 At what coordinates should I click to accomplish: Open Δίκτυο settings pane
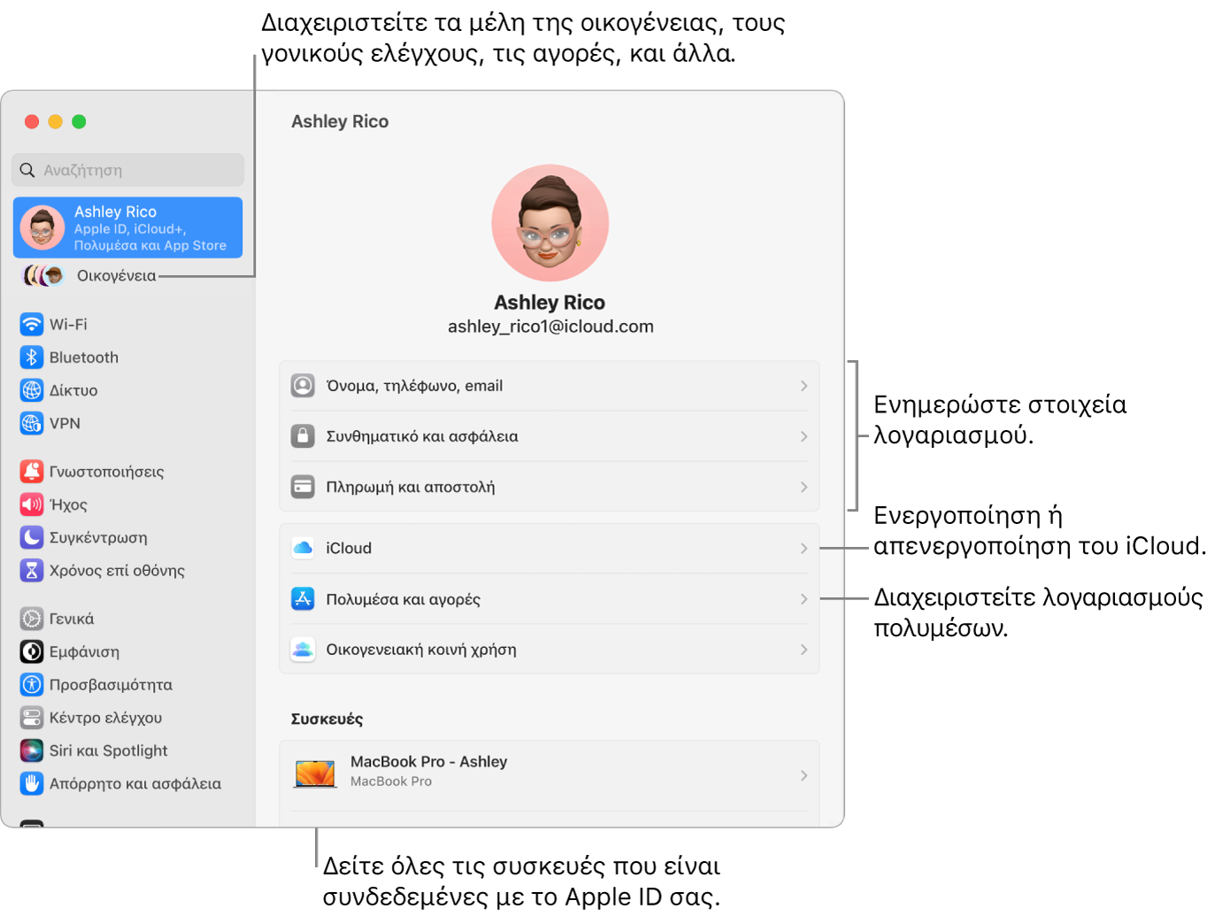click(x=127, y=390)
